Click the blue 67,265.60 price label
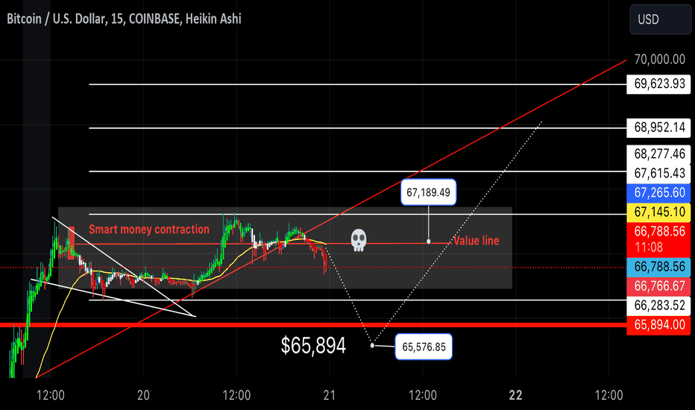The width and height of the screenshot is (695, 410). click(x=658, y=192)
